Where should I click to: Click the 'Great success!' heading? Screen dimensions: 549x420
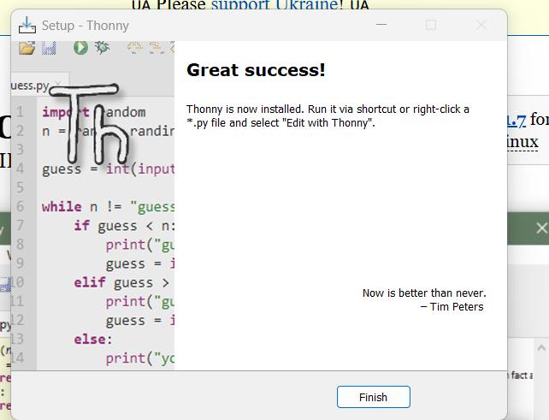[x=256, y=70]
